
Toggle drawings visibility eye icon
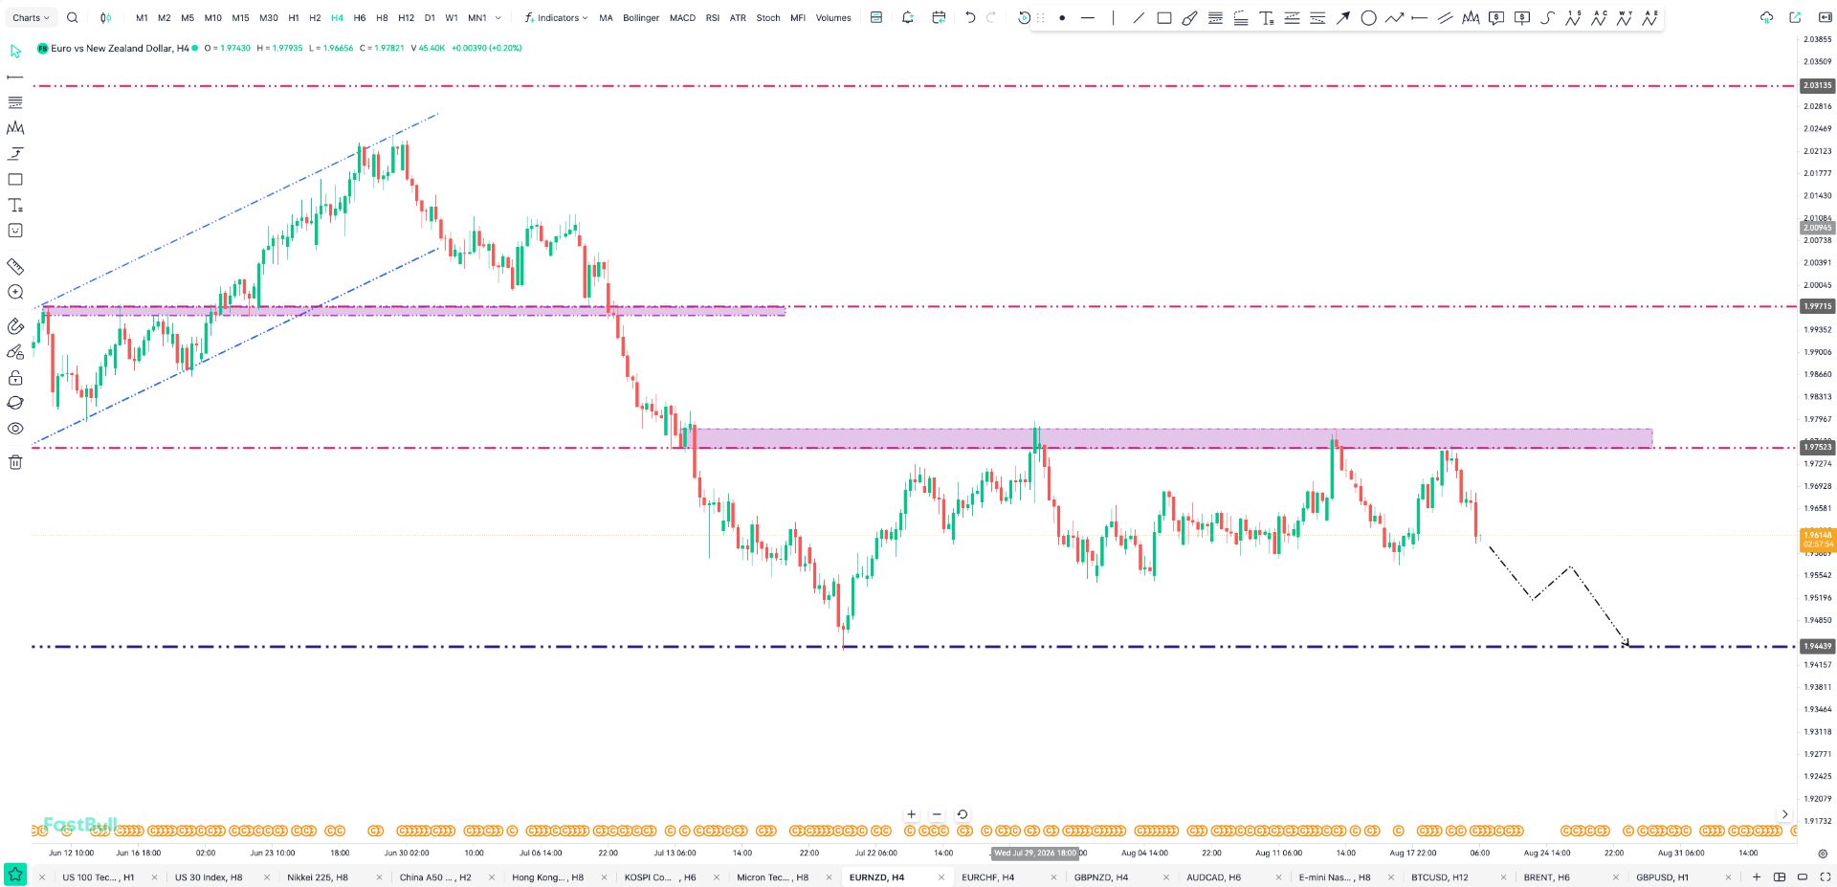pos(15,429)
